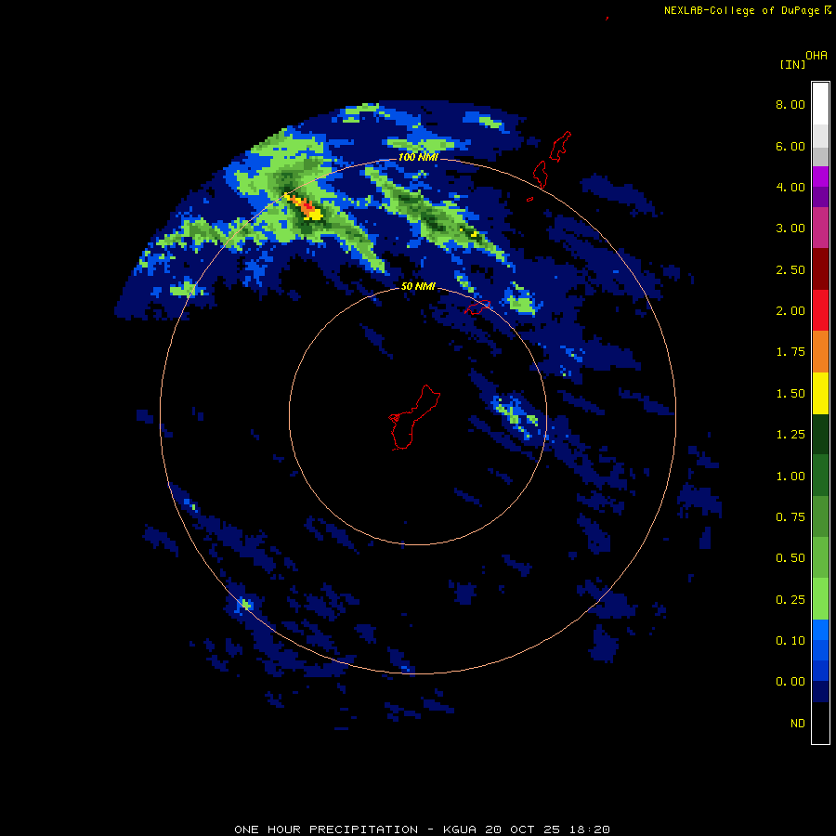836x836 pixels.
Task: Pick the darkest green legend swatch
Action: coord(820,435)
